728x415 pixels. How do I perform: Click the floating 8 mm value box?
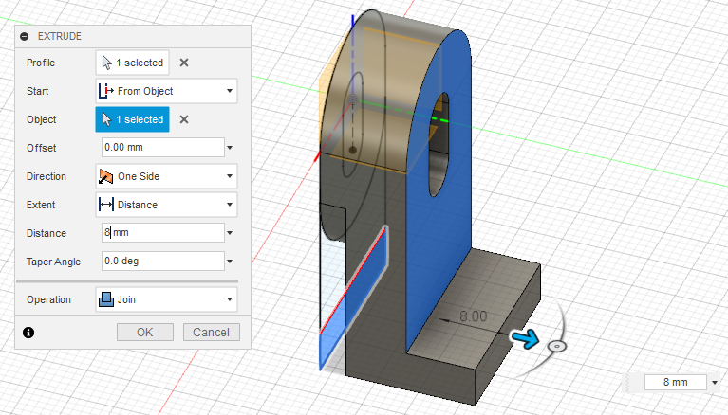tap(676, 382)
